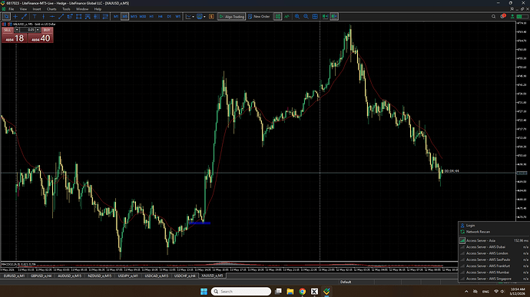This screenshot has height=297, width=530.
Task: Switch to EURUSD_o,M1 chart tab
Action: pyautogui.click(x=14, y=276)
